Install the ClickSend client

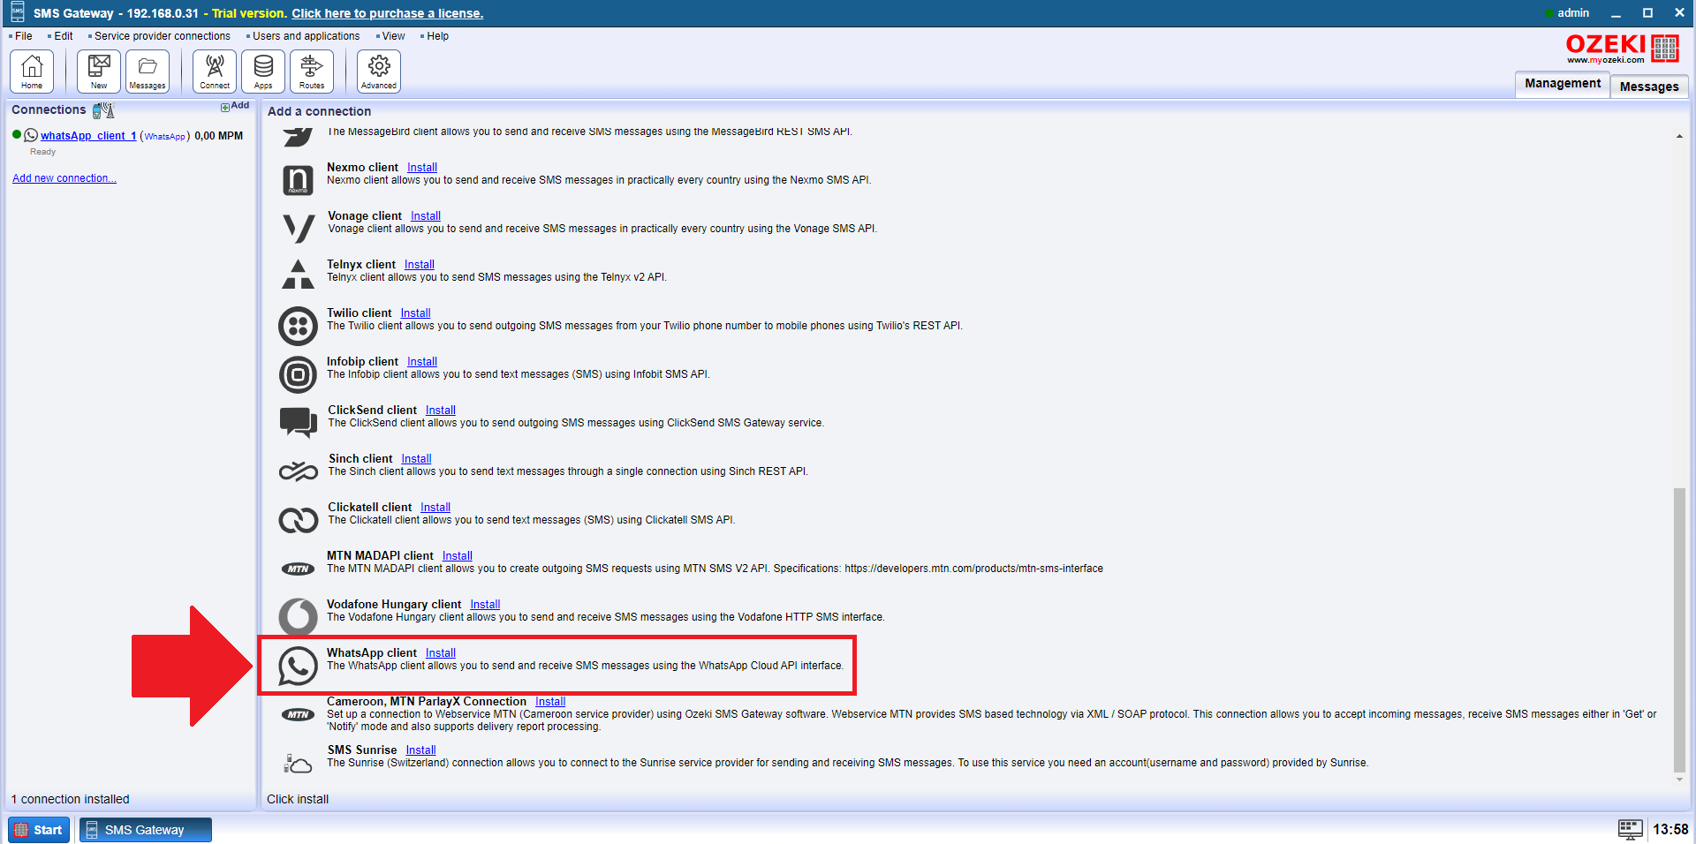click(441, 411)
